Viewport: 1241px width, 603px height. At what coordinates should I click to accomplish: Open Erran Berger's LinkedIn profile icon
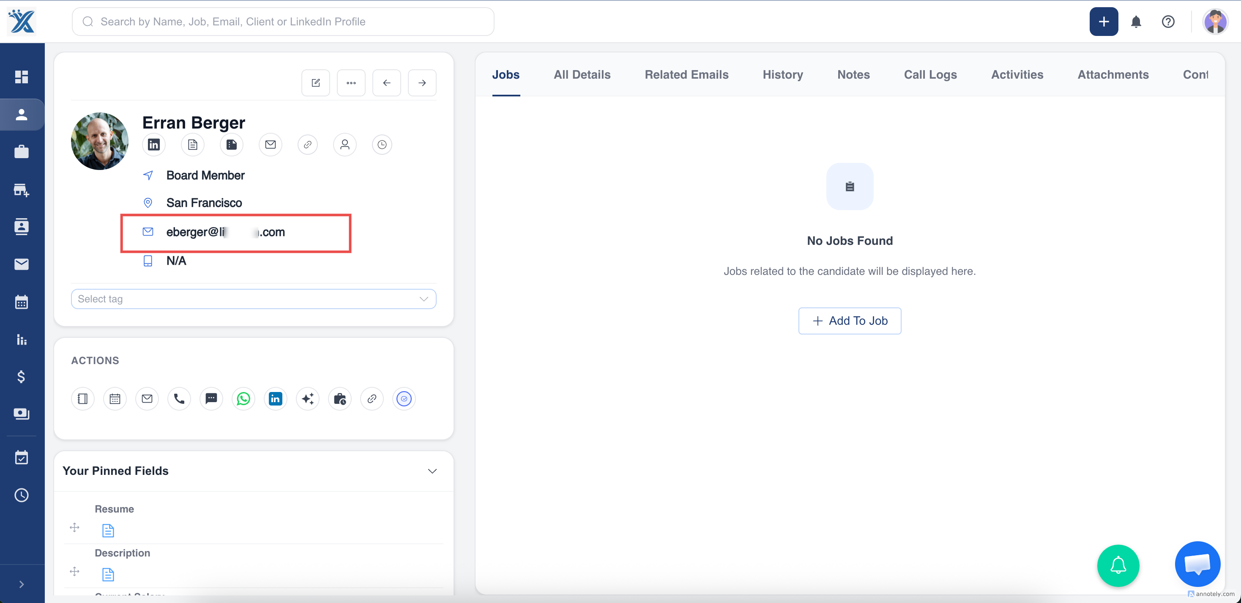click(154, 145)
